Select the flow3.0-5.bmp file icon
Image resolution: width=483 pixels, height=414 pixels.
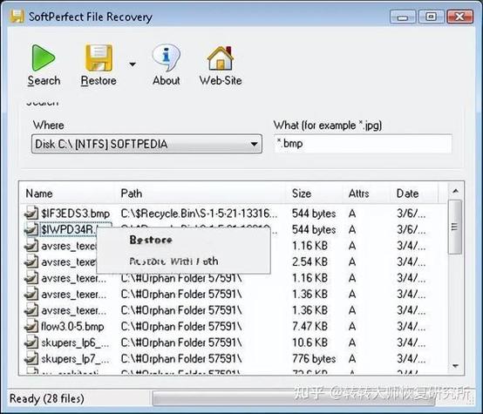point(31,326)
